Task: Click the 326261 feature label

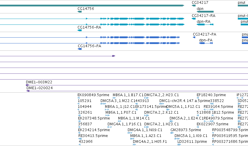Action: pos(85,112)
